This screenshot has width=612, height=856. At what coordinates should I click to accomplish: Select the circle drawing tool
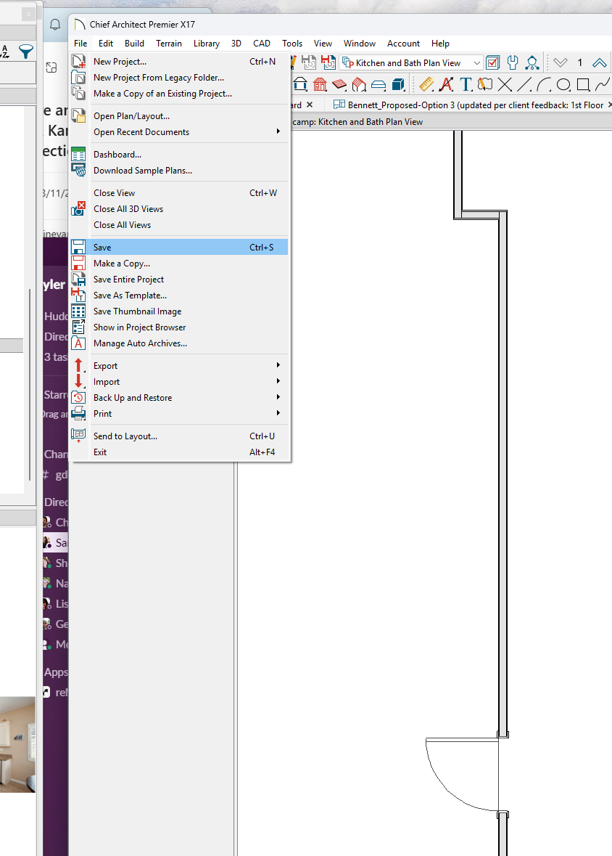pos(563,84)
